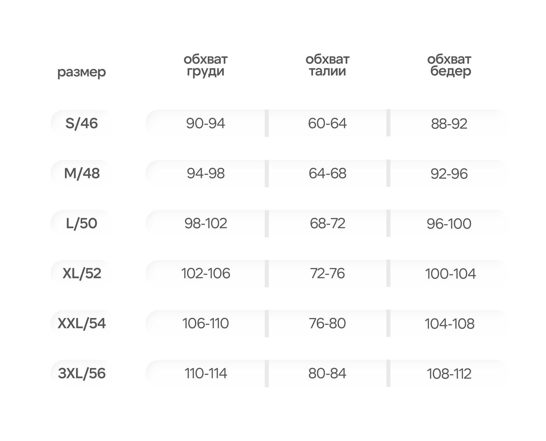Select waist value 60-64 cell
Screen dimensions: 546x441
click(327, 123)
